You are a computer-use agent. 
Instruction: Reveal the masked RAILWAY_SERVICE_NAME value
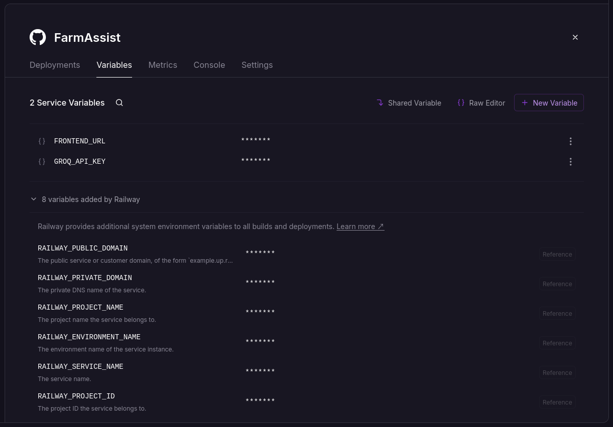[260, 371]
